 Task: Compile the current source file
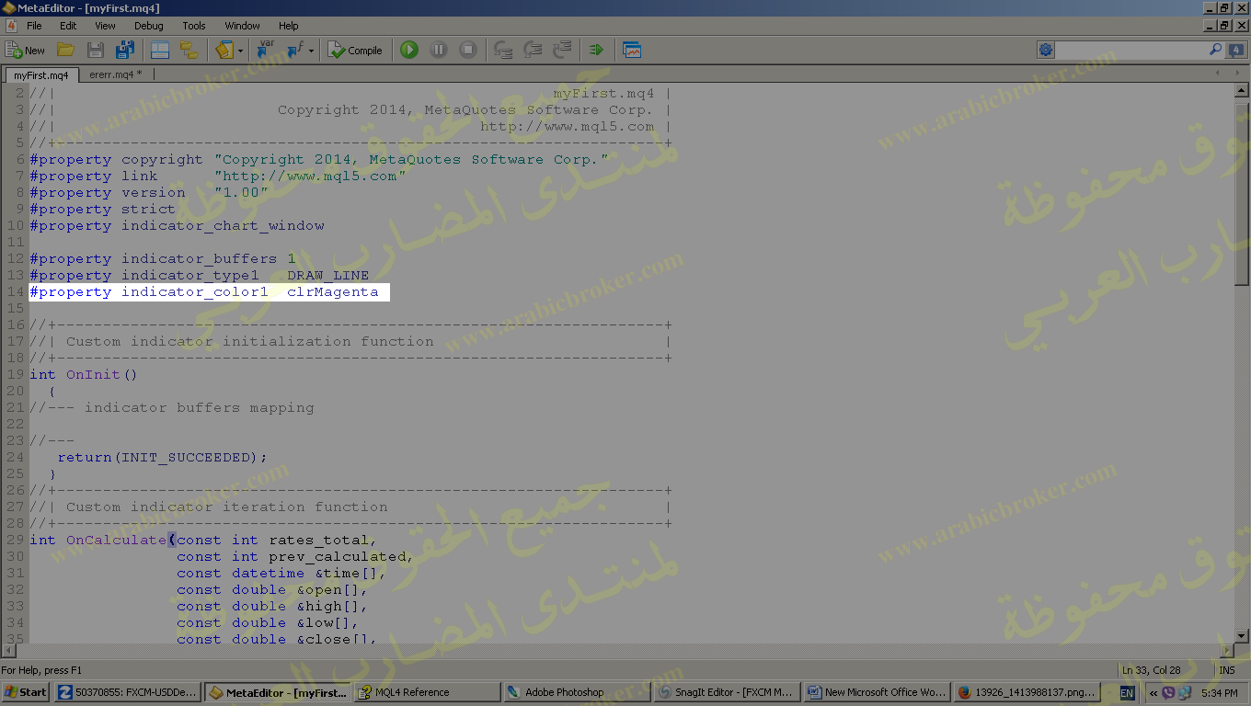tap(355, 51)
